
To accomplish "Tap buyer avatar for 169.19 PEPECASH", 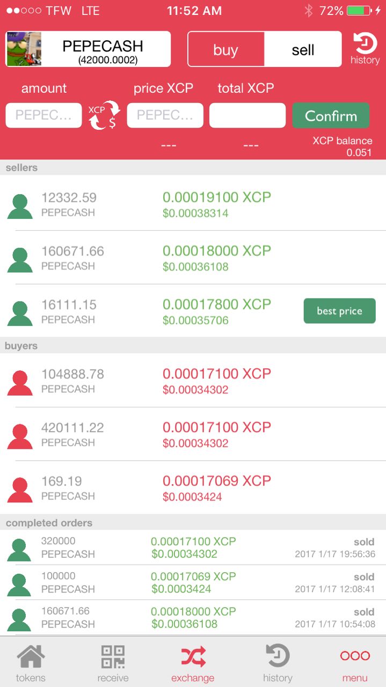I will pos(20,490).
